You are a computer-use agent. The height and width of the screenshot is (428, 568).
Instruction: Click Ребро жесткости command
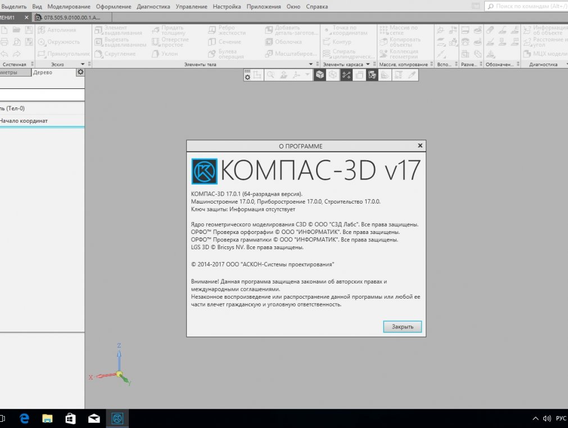[x=227, y=30]
